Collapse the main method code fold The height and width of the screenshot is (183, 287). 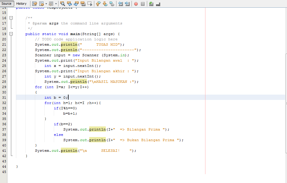pyautogui.click(x=11, y=34)
